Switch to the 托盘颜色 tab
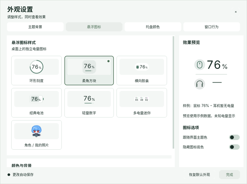 click(x=153, y=27)
